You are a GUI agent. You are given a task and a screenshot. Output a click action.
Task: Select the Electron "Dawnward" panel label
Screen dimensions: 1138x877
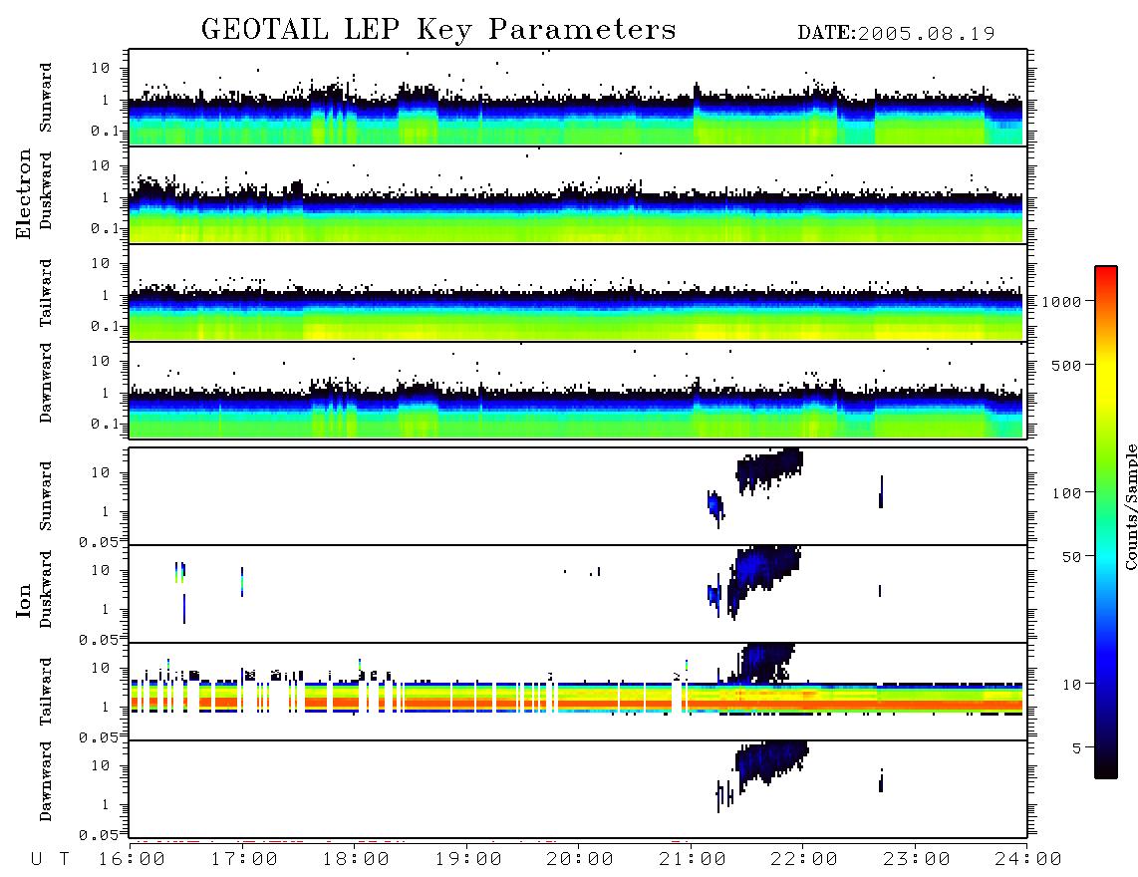(46, 383)
